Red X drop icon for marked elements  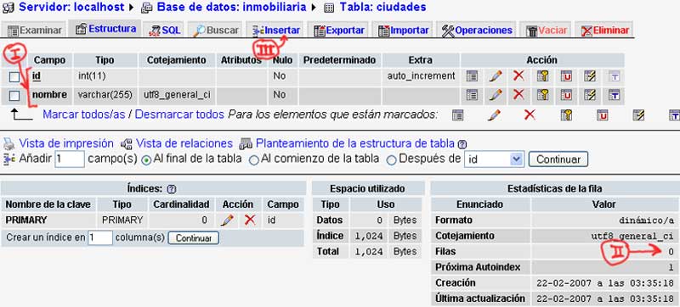click(530, 114)
